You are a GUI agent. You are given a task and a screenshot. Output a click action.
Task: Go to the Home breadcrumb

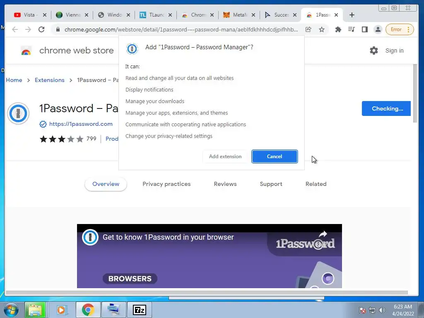[x=14, y=80]
